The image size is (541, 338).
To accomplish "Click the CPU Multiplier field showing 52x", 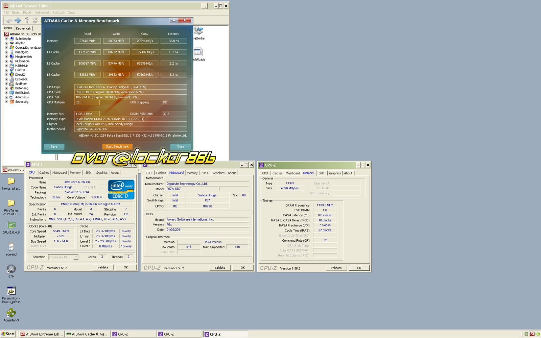I will pos(87,102).
